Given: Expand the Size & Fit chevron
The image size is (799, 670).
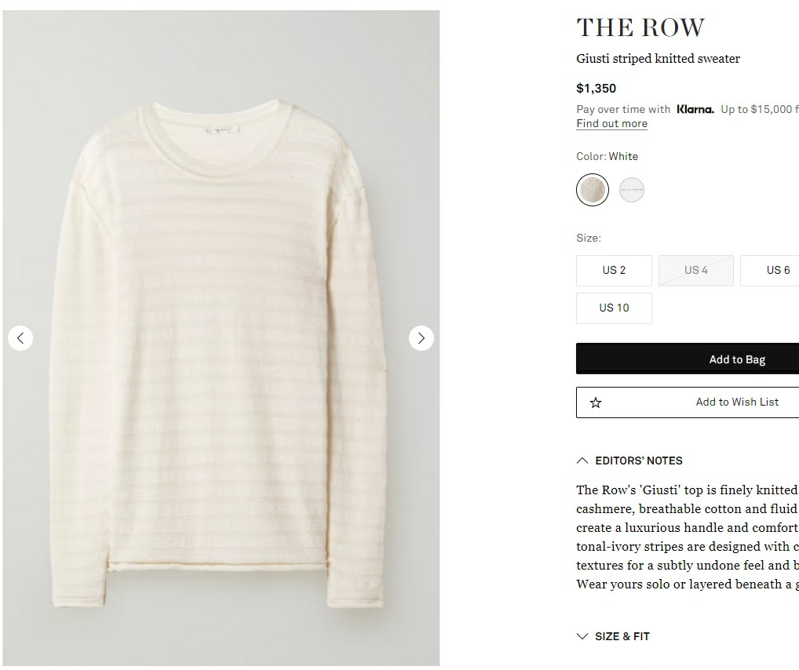Looking at the screenshot, I should (x=582, y=636).
